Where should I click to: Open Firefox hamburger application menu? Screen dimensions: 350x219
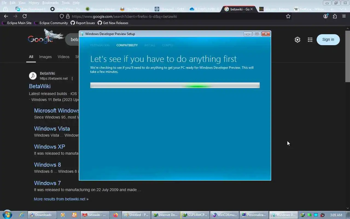pos(344,16)
